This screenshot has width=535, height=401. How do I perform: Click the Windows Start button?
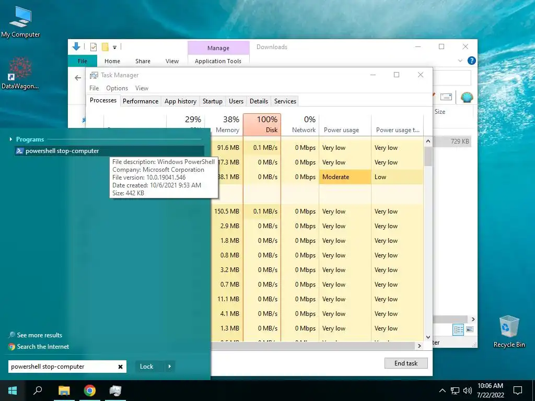tap(13, 391)
